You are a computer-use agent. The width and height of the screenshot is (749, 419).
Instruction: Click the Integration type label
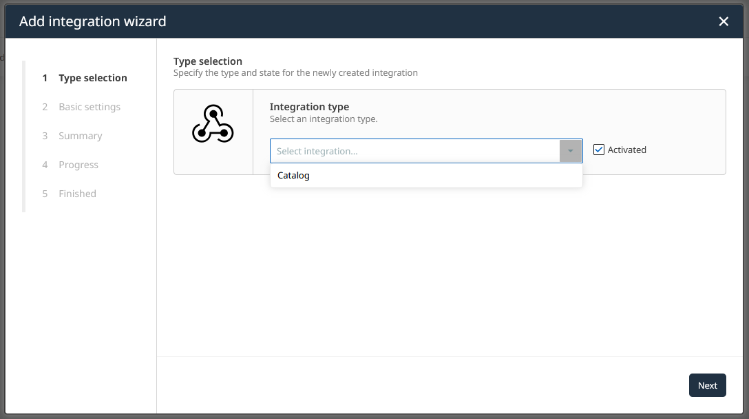coord(309,107)
